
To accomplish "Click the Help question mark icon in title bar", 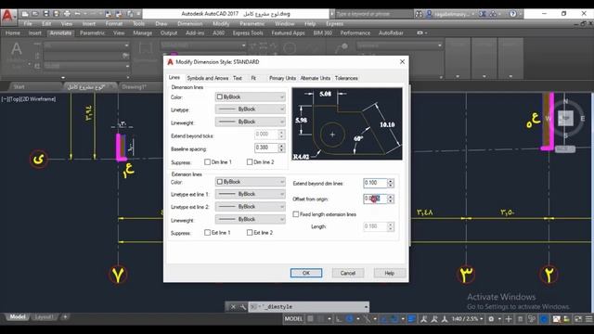I will pos(512,14).
